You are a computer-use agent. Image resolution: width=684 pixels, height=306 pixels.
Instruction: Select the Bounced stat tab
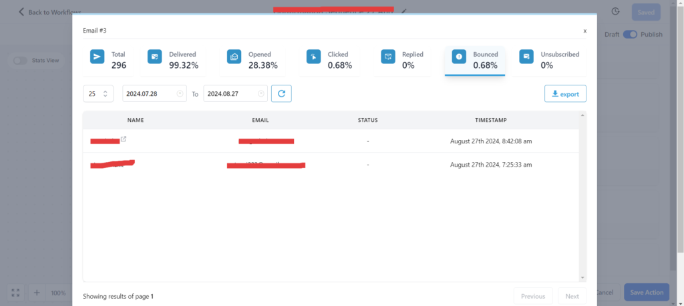475,60
